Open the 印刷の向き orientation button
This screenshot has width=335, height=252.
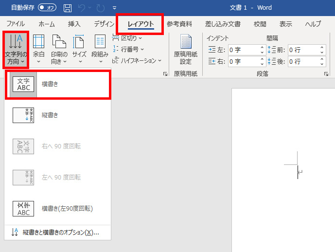59,49
